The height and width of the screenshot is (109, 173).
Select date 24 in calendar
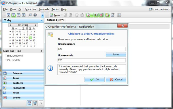[x=31, y=40]
